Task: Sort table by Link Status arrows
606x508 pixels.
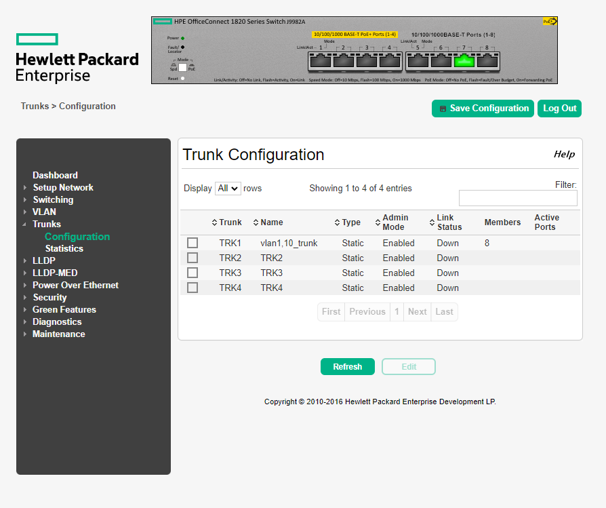Action: pyautogui.click(x=432, y=222)
